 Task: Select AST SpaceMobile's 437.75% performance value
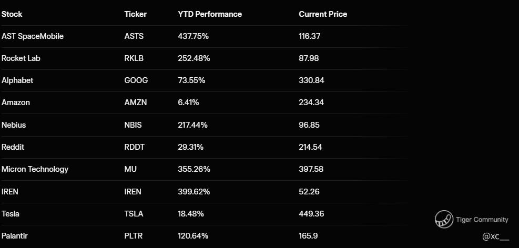coord(194,36)
